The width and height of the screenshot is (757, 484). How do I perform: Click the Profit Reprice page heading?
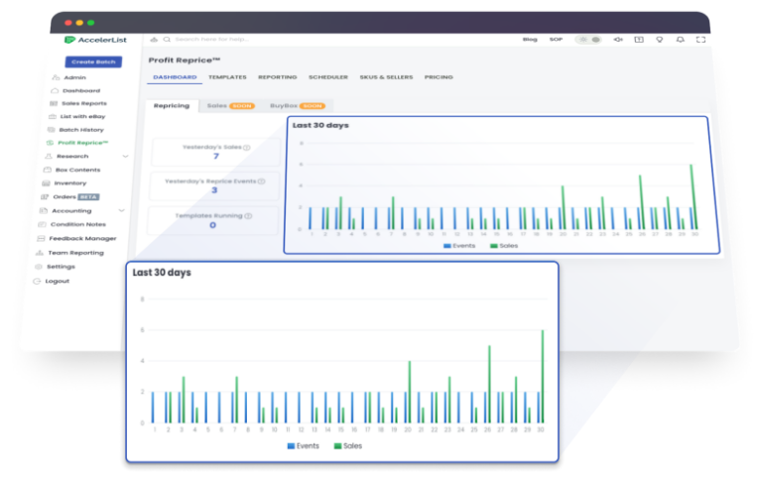pos(185,60)
